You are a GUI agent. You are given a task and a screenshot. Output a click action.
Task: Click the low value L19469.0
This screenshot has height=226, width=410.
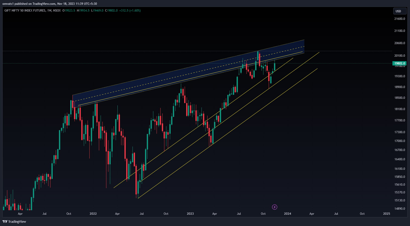97,11
